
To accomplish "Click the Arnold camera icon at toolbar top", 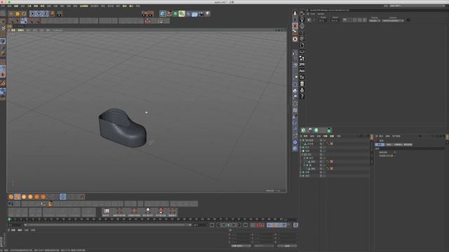I will [302, 13].
